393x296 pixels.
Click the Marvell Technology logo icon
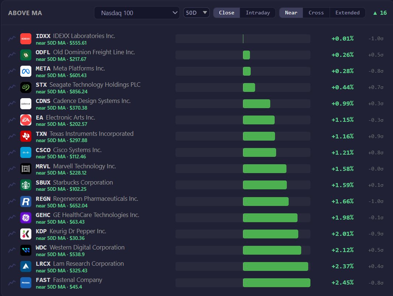26,169
